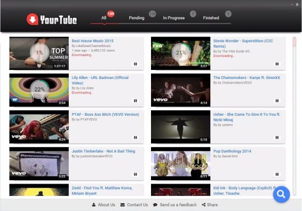
Task: Click the Share link in footer
Action: [213, 205]
